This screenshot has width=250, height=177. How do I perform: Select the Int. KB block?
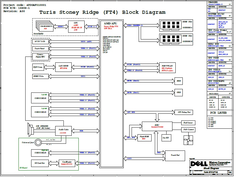click(x=166, y=138)
